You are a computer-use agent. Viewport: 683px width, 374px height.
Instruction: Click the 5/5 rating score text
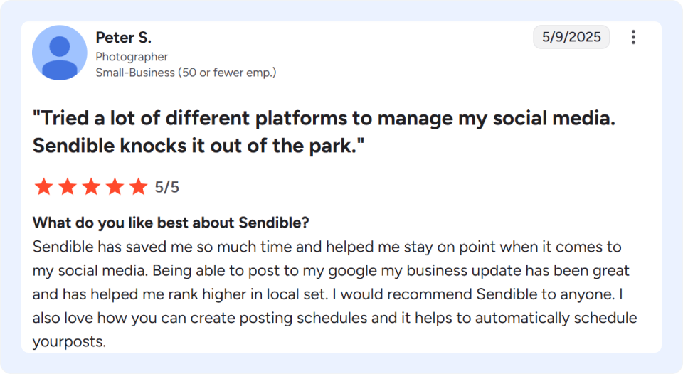click(166, 187)
